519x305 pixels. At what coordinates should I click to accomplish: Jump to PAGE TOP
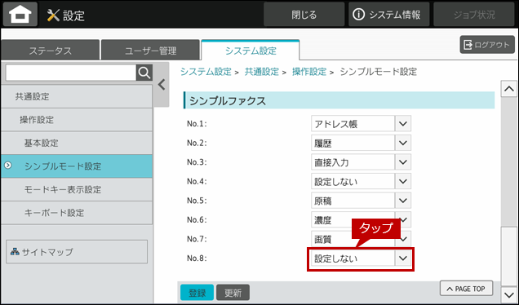pyautogui.click(x=466, y=289)
